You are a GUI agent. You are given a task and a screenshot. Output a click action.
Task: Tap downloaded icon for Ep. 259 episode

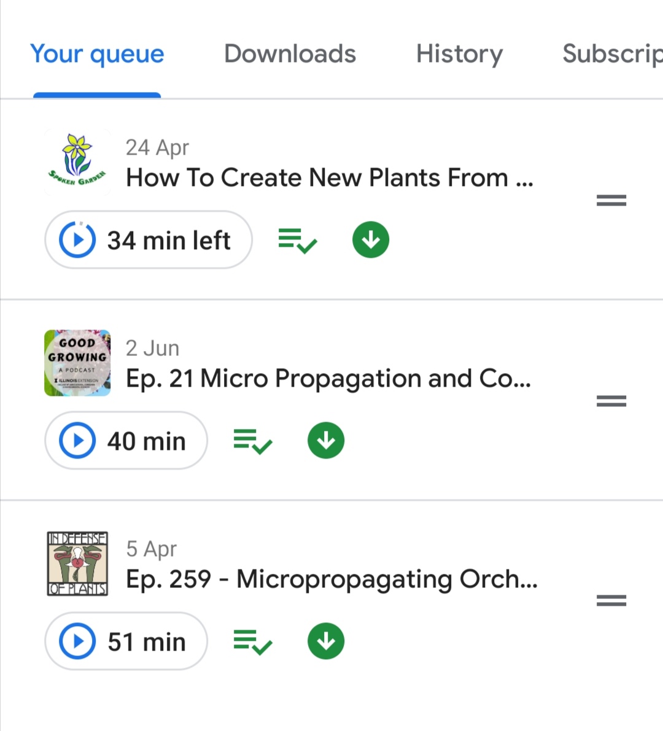(326, 641)
